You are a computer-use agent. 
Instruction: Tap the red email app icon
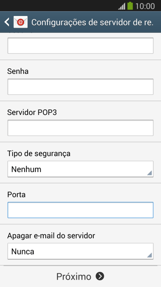[21, 22]
